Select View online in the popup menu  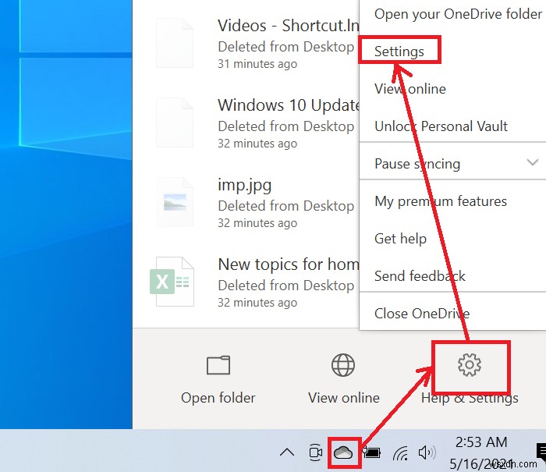[x=410, y=89]
